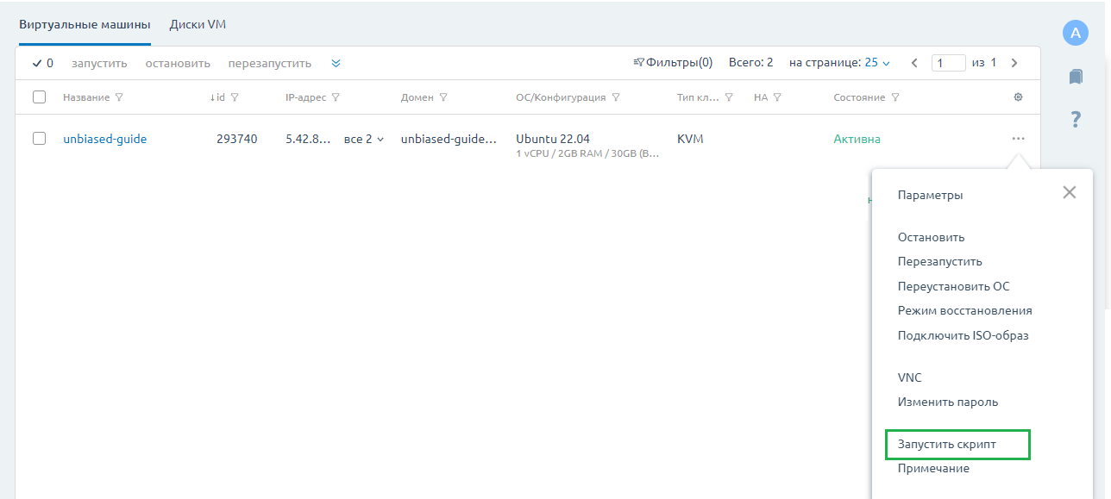Viewport: 1111px width, 499px height.
Task: Expand all IP addresses via 'все 2'
Action: coord(363,139)
